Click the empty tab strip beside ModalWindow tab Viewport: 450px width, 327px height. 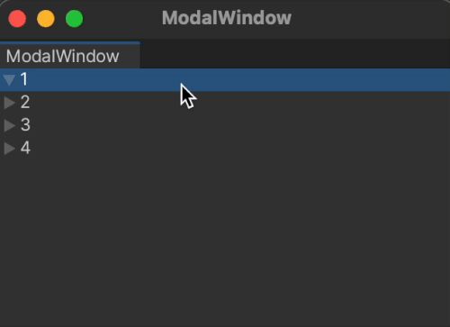click(295, 54)
